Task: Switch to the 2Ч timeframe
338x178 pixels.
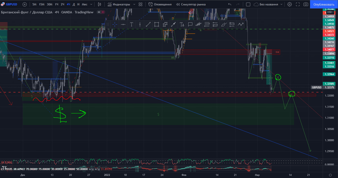Action: (x=63, y=4)
